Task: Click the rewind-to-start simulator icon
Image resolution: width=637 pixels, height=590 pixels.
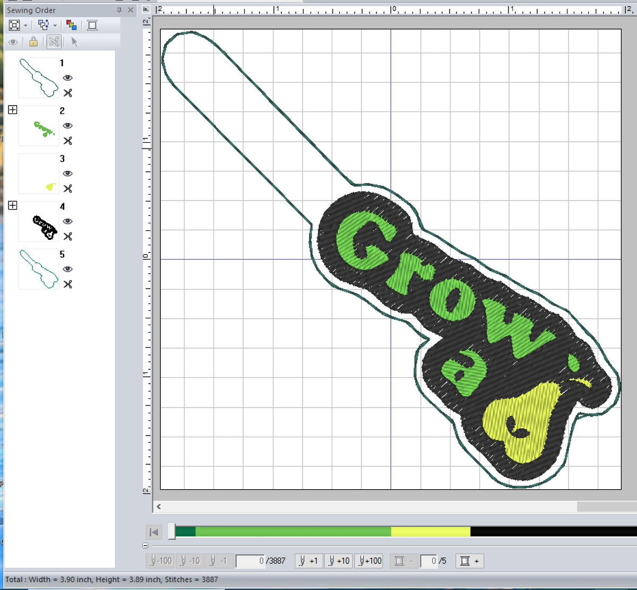Action: 154,532
